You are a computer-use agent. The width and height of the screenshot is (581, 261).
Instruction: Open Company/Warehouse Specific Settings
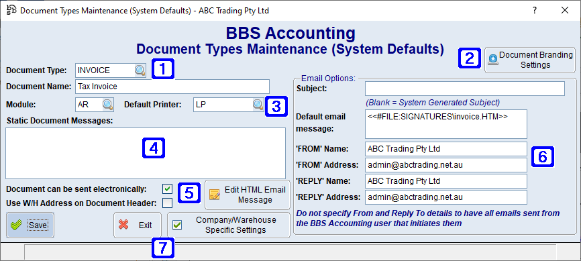[x=229, y=225]
